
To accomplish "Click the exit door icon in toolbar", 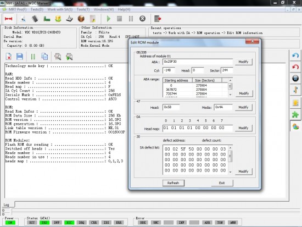I will click(x=158, y=19).
